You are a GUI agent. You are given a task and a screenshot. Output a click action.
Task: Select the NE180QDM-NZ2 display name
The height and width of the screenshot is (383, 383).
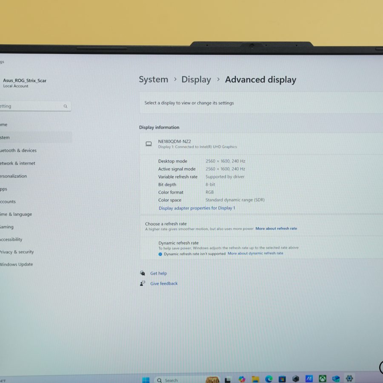point(174,141)
